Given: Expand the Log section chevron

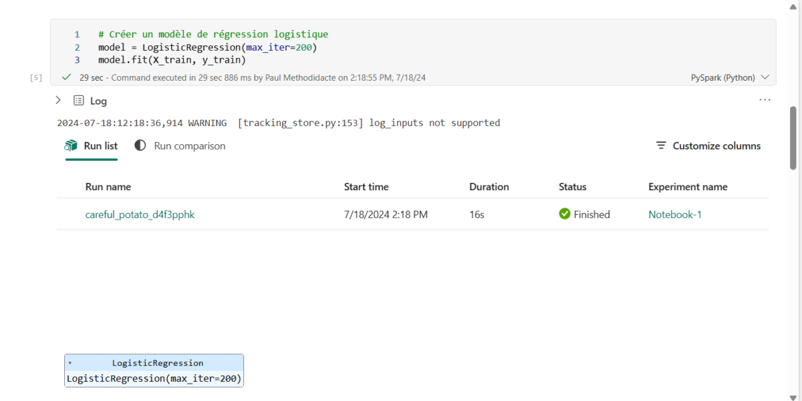Looking at the screenshot, I should 58,100.
